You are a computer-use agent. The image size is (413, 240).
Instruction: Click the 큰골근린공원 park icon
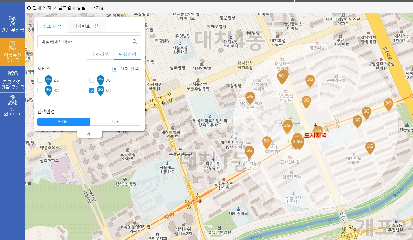(x=180, y=149)
